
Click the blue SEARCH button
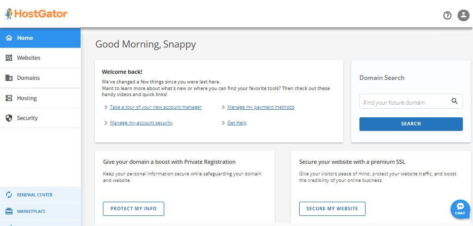pos(411,124)
